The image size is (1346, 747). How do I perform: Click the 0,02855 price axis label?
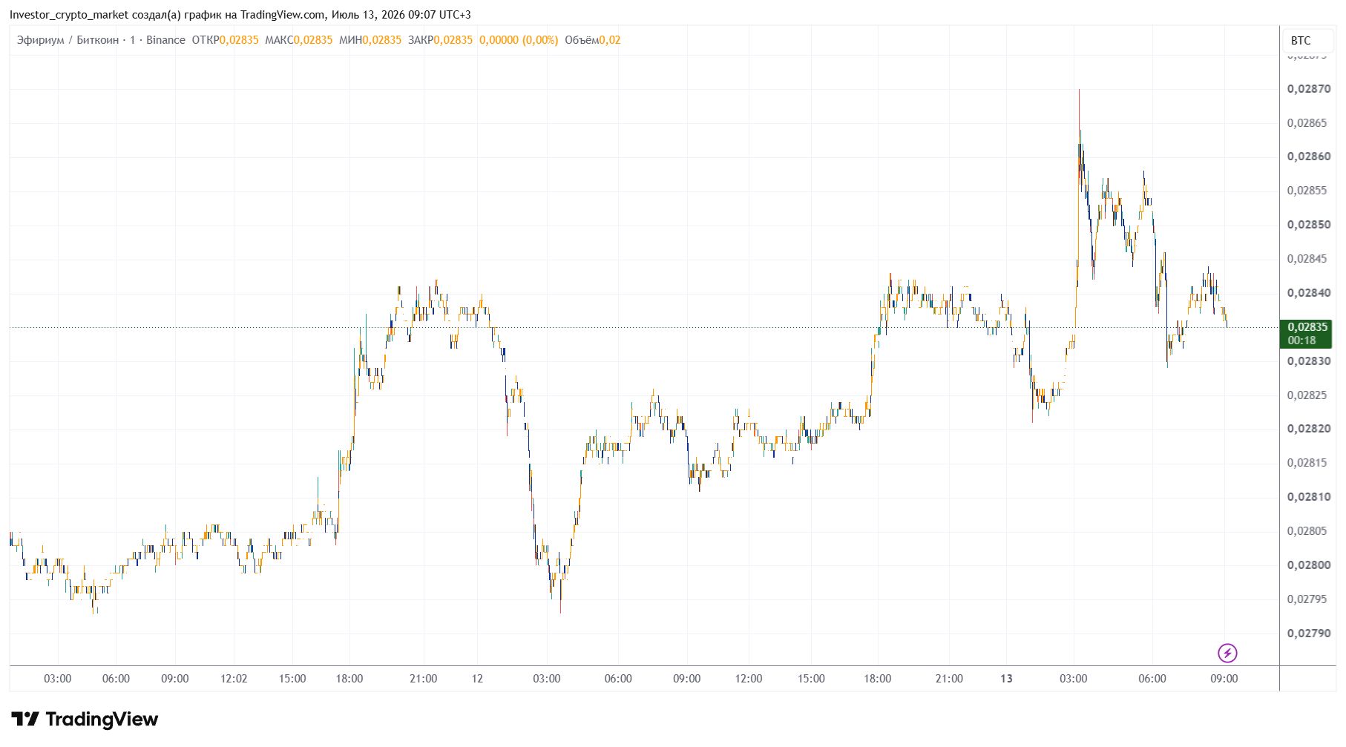pos(1309,191)
